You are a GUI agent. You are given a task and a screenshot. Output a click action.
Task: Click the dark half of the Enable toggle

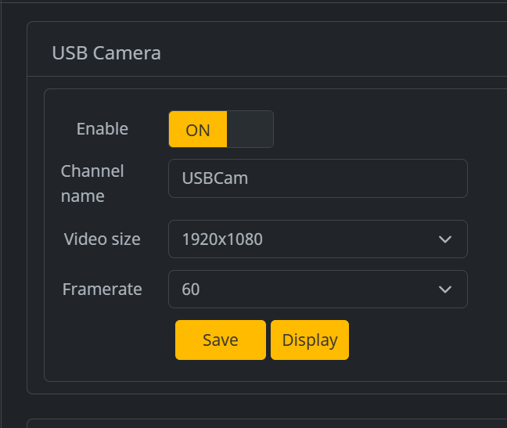coord(250,129)
